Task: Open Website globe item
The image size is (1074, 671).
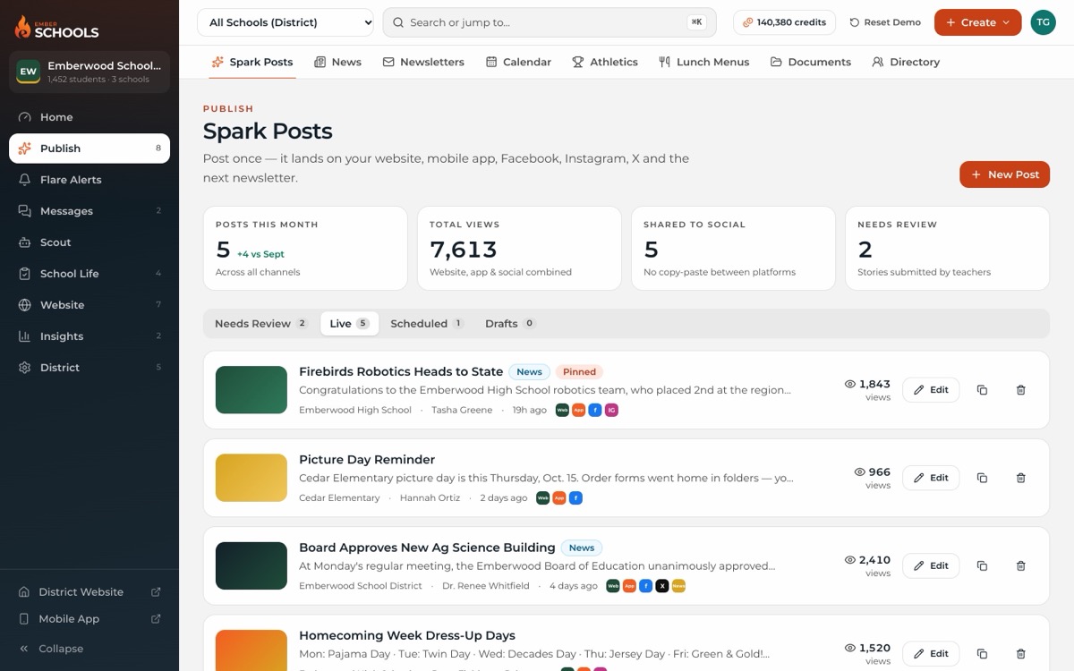Action: [x=89, y=305]
